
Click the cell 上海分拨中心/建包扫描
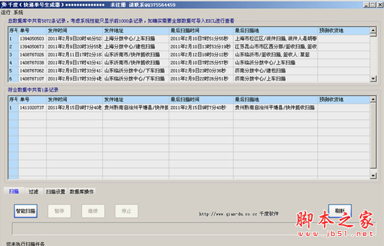coord(136,47)
